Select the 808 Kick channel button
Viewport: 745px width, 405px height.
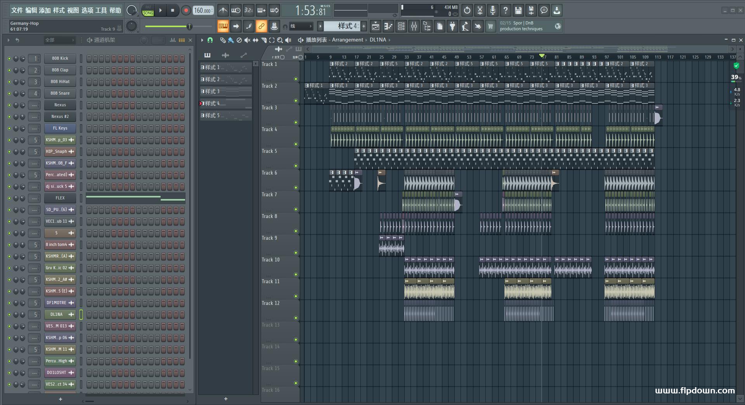point(60,58)
